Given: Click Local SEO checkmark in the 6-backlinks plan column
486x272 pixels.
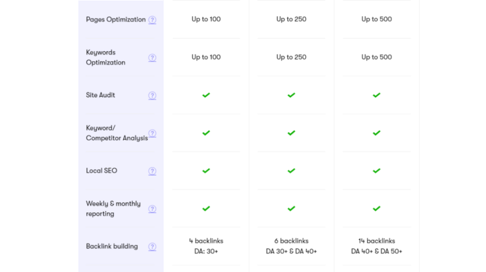Looking at the screenshot, I should coord(291,171).
